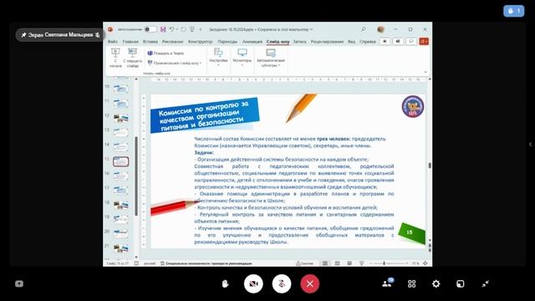The image size is (535, 301).
Task: Select slide 16 thumbnail
Action: click(x=120, y=176)
